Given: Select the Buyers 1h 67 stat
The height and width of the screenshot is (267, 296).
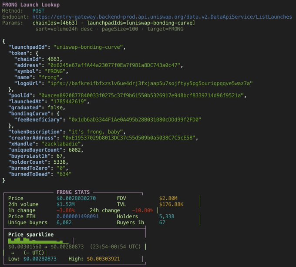Looking at the screenshot, I should [162, 222].
